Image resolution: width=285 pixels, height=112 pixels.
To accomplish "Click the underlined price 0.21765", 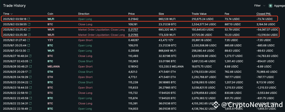I will (x=133, y=35).
